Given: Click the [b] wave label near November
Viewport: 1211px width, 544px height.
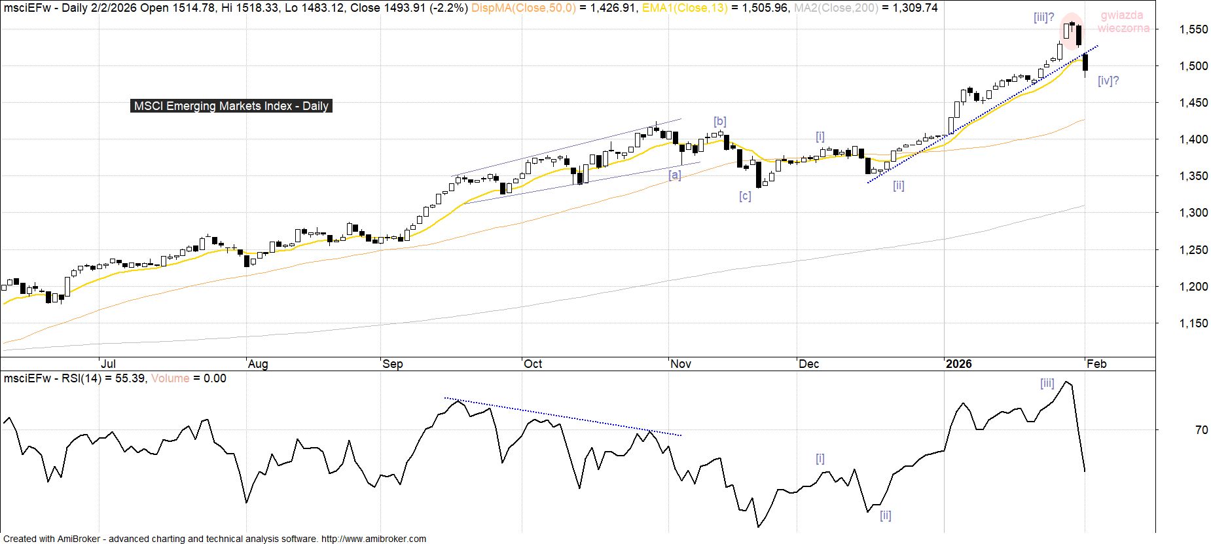Looking at the screenshot, I should coord(719,121).
